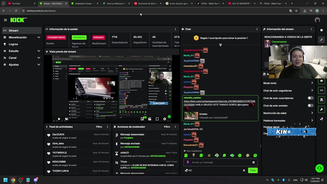Click the purple microphone icon in chat
Viewport: 327px width, 184px height.
(188, 162)
